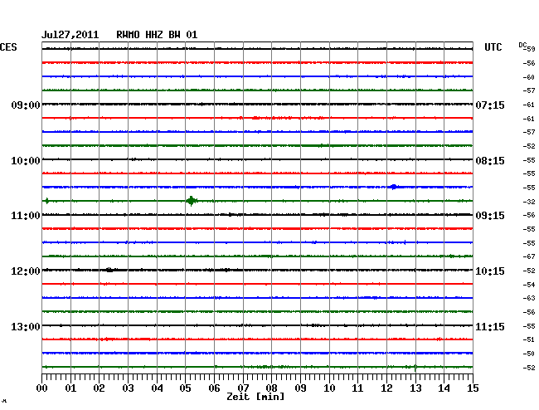This screenshot has width=539, height=410.
Task: Select minute tick label 03
Action: (128, 388)
